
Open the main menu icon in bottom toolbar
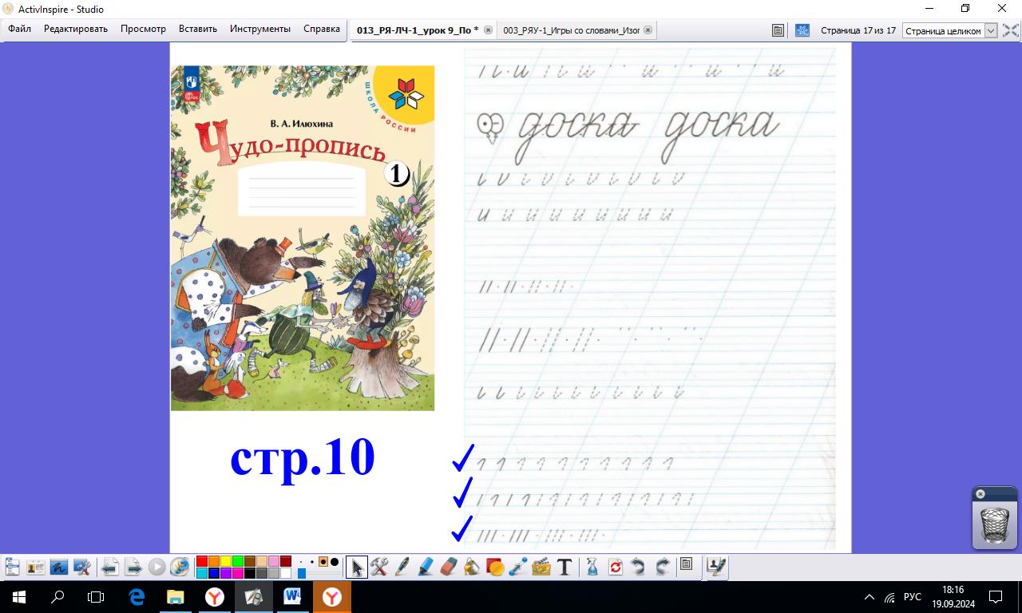[12, 568]
